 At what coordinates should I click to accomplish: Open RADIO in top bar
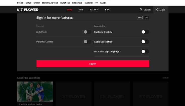[x=103, y=3]
